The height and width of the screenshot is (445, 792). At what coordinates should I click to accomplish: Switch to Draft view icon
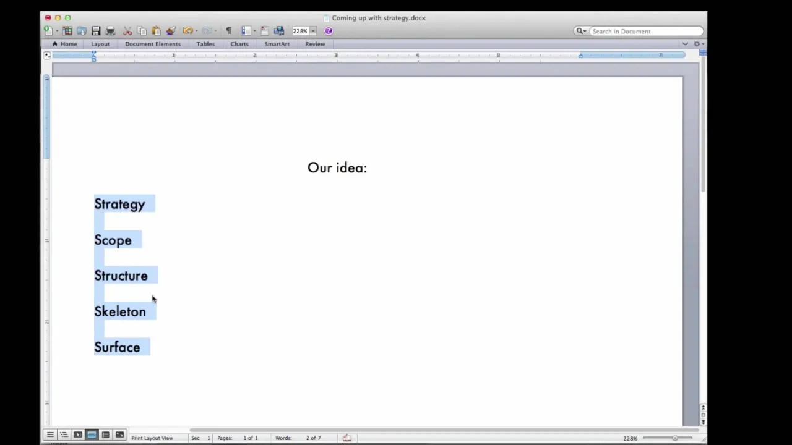pyautogui.click(x=50, y=435)
